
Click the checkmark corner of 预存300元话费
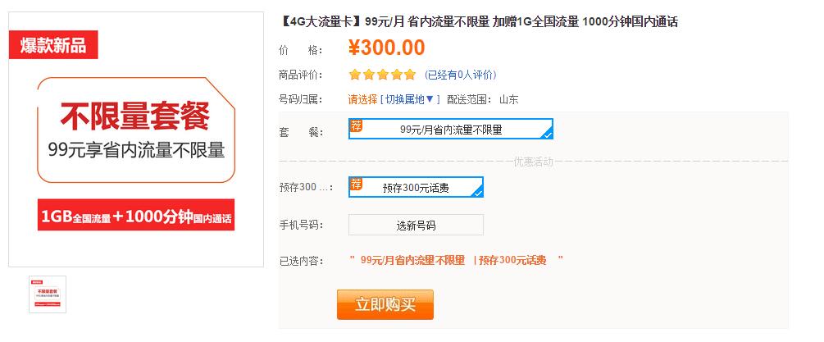tap(478, 192)
